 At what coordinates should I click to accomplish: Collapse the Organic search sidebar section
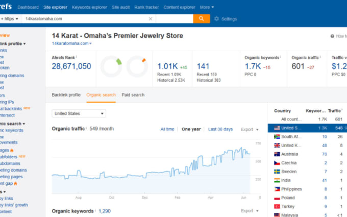[x=12, y=124]
